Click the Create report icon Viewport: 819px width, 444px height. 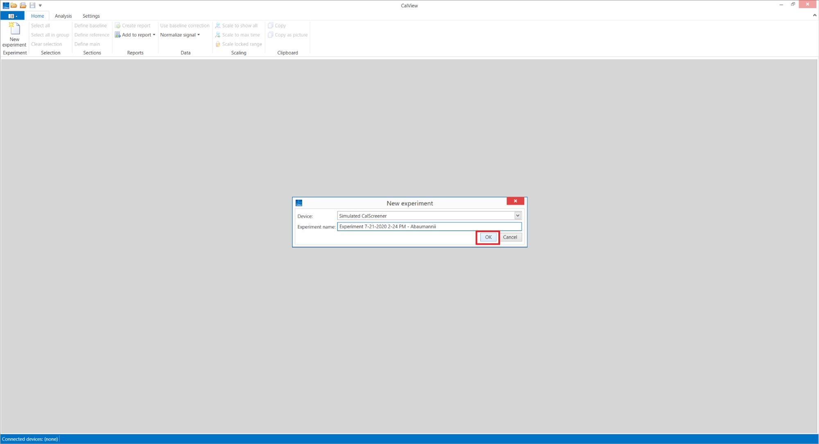pyautogui.click(x=118, y=25)
